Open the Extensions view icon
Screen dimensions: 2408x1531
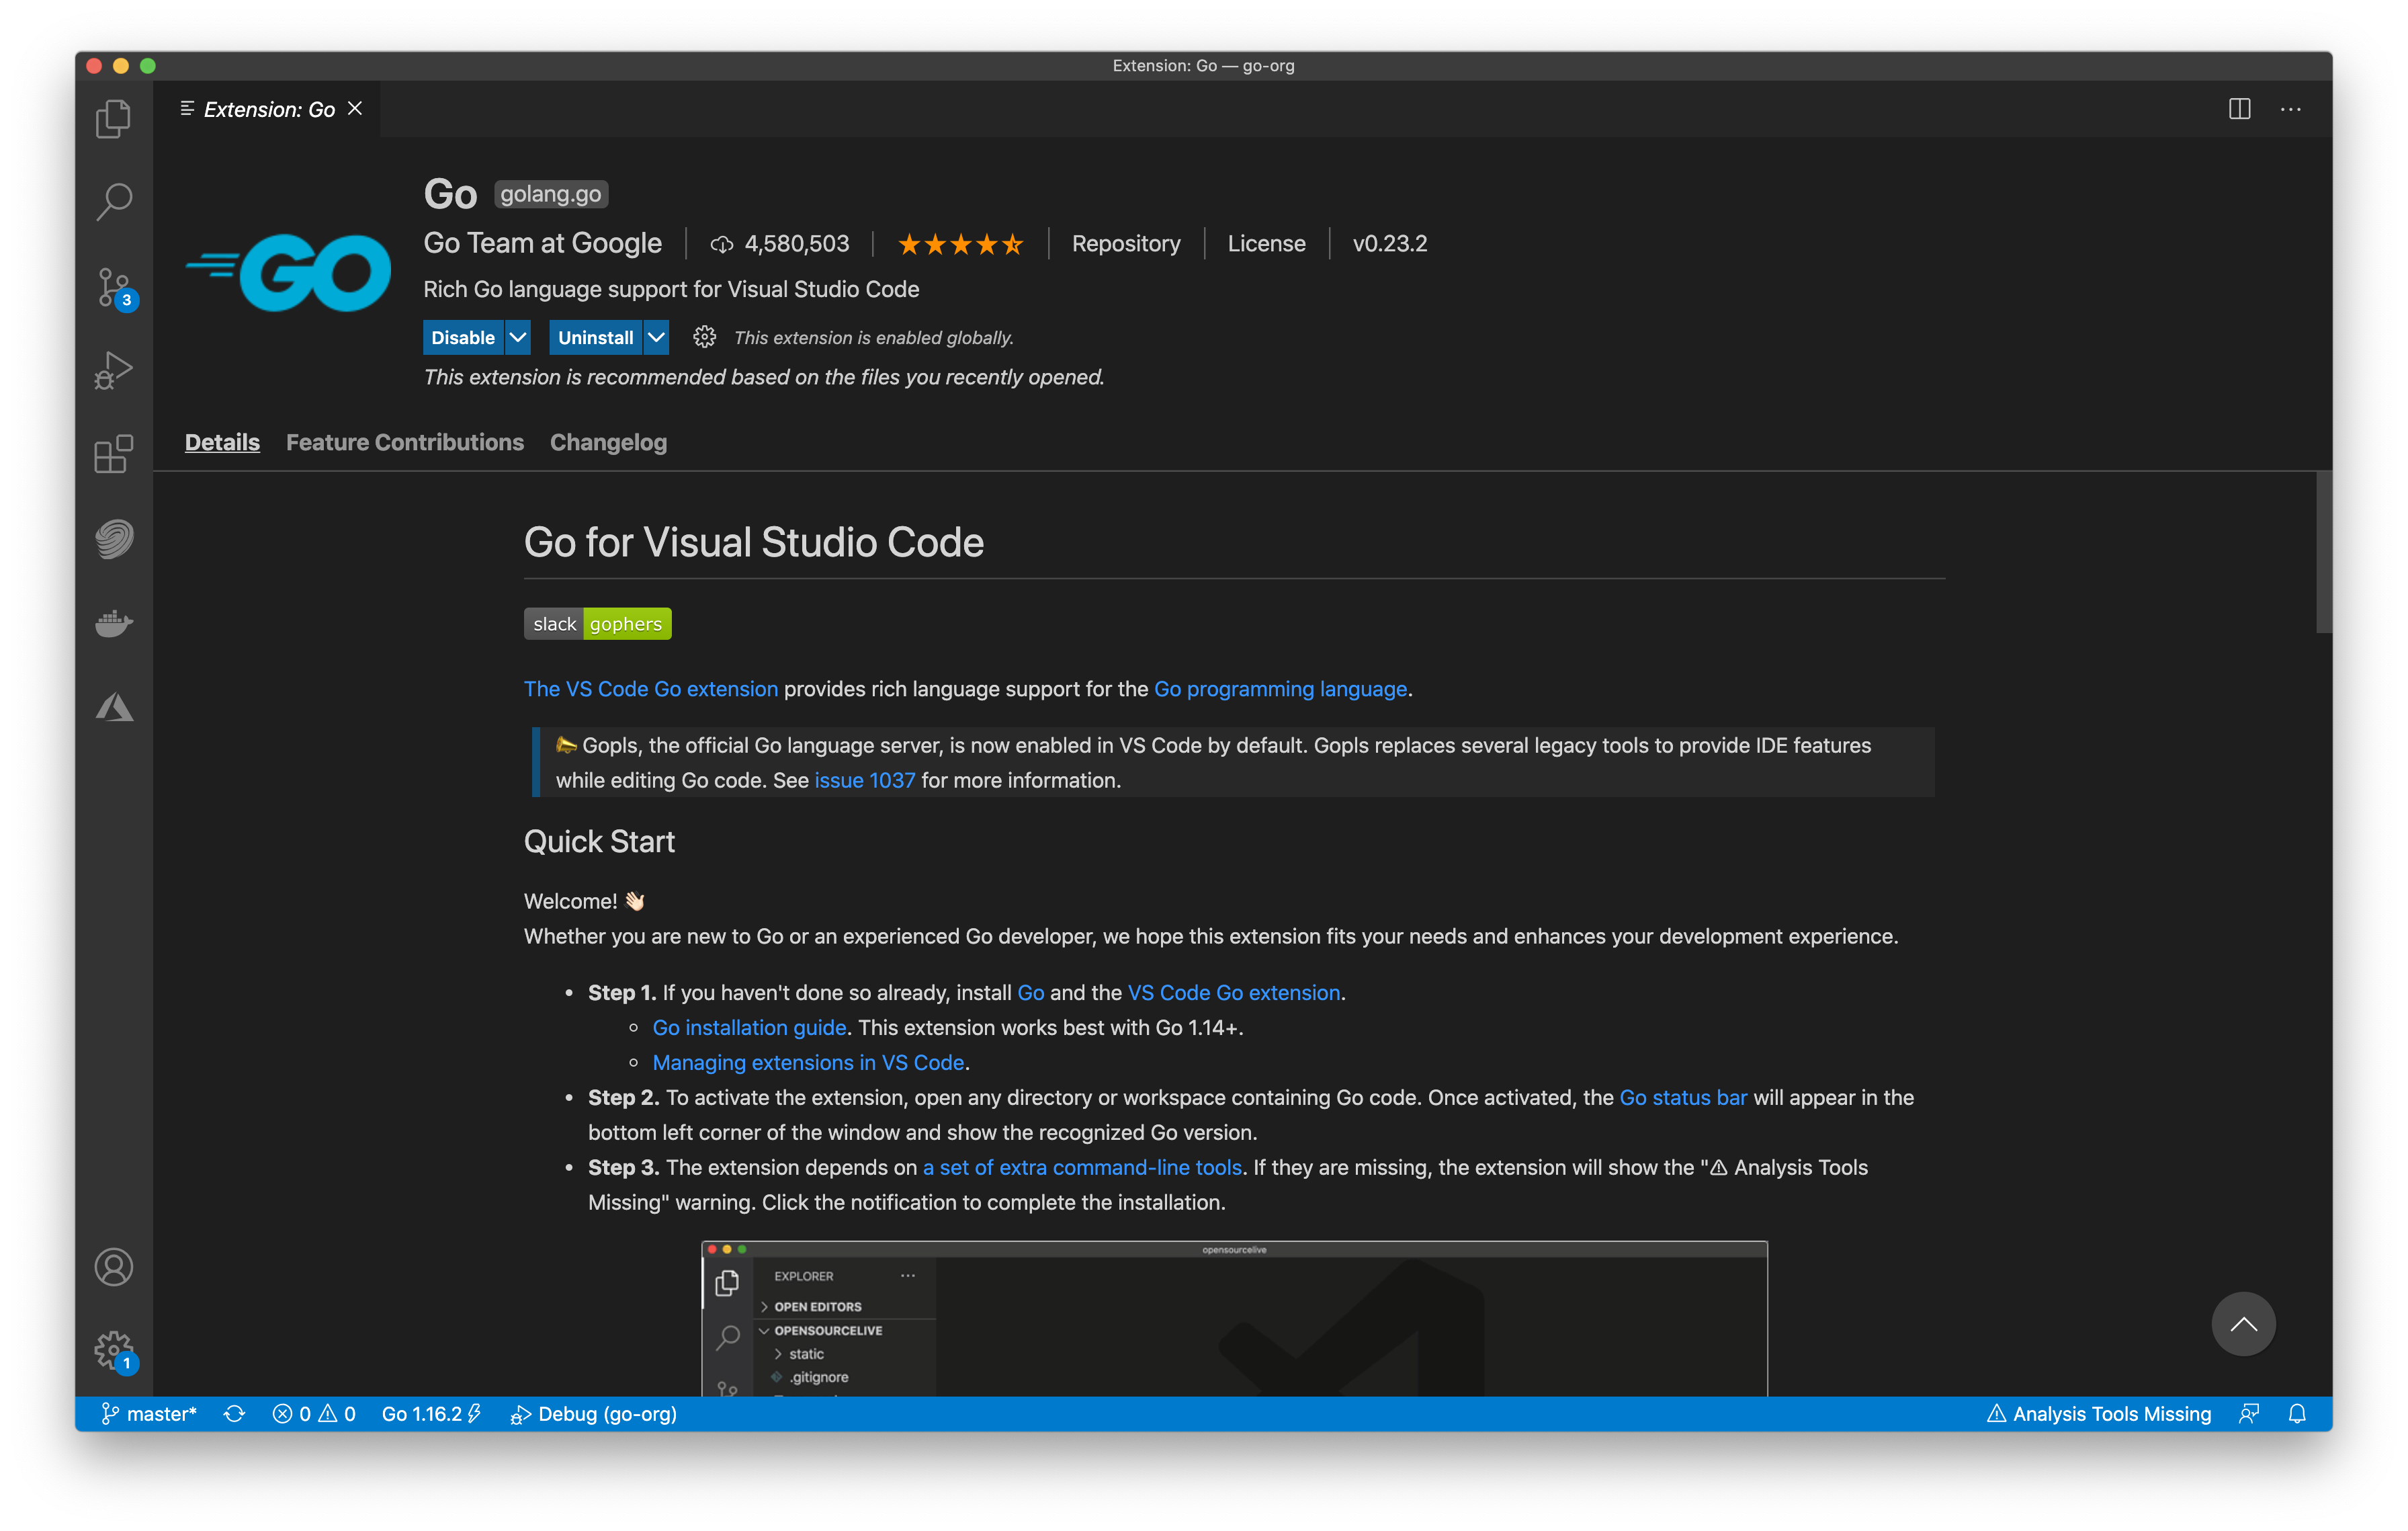click(x=113, y=454)
